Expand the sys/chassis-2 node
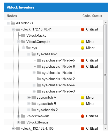 (x=29, y=110)
